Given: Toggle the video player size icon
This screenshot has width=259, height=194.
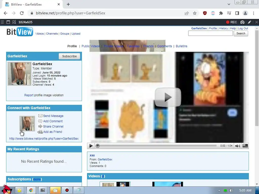Looking at the screenshot, I should click(245, 146).
